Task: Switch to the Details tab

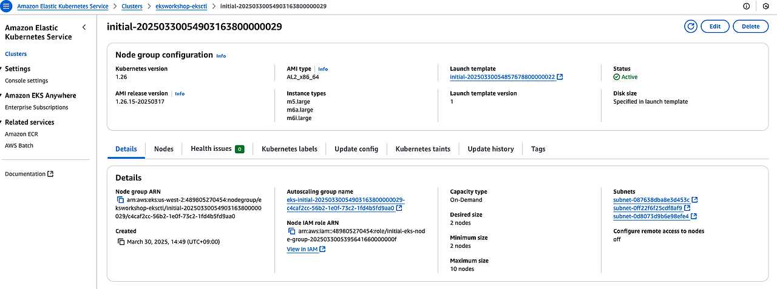Action: tap(126, 148)
